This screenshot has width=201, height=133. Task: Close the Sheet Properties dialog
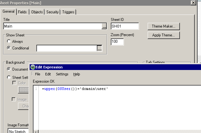(193, 3)
